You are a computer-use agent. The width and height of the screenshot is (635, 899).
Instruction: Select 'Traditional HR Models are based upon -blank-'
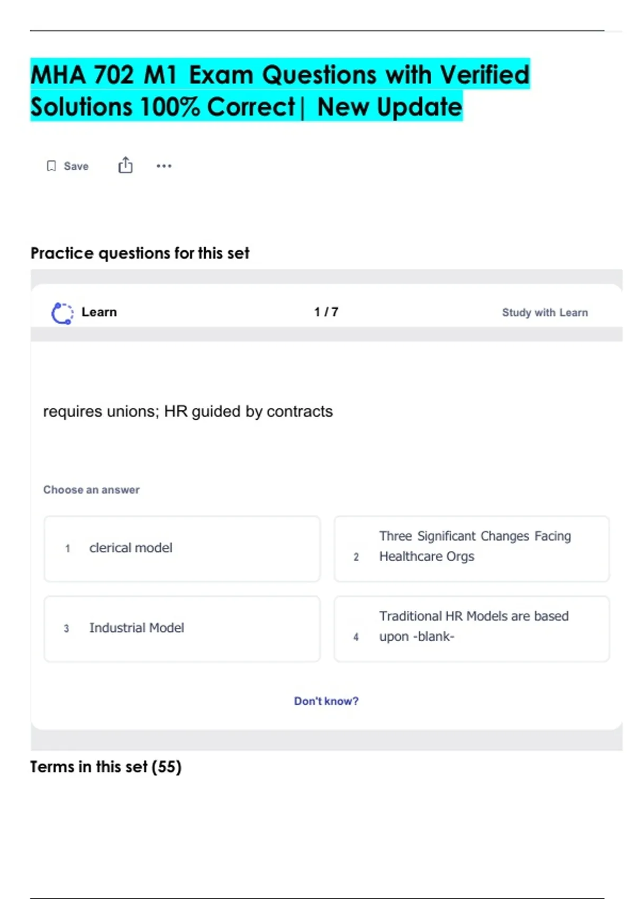[x=471, y=628]
